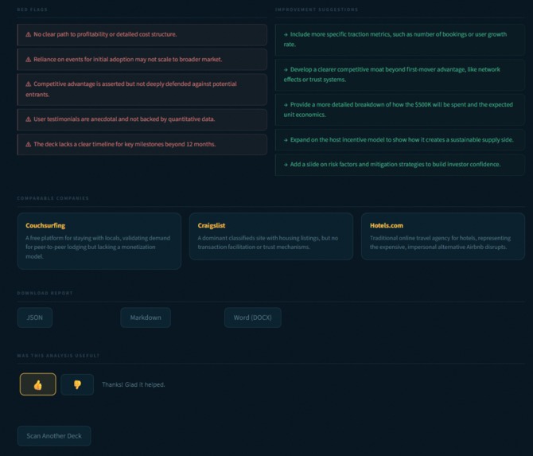Image resolution: width=533 pixels, height=456 pixels.
Task: Download the report as JSON
Action: point(35,318)
